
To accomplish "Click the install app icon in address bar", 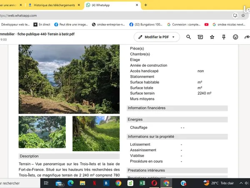I will tap(235, 15).
